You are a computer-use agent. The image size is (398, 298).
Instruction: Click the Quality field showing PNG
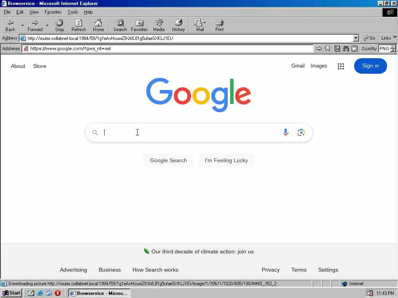pyautogui.click(x=384, y=49)
